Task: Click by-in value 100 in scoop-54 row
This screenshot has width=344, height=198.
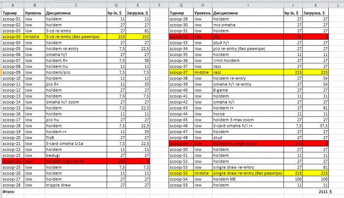Action: coord(298,179)
